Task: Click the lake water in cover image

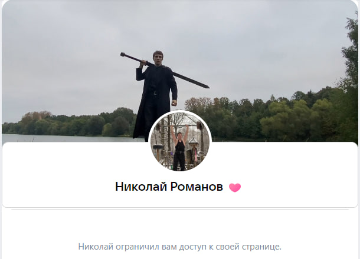Action: (69, 138)
